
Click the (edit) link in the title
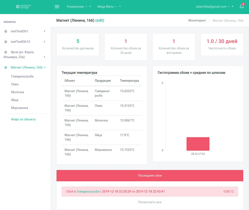pyautogui.click(x=100, y=20)
